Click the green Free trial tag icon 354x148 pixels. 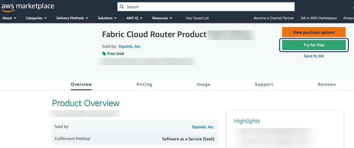point(104,54)
